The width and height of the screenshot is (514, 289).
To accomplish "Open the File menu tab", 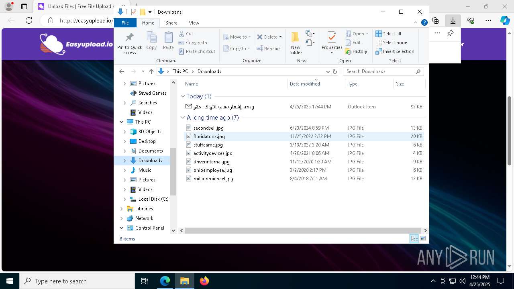I will coord(125,23).
